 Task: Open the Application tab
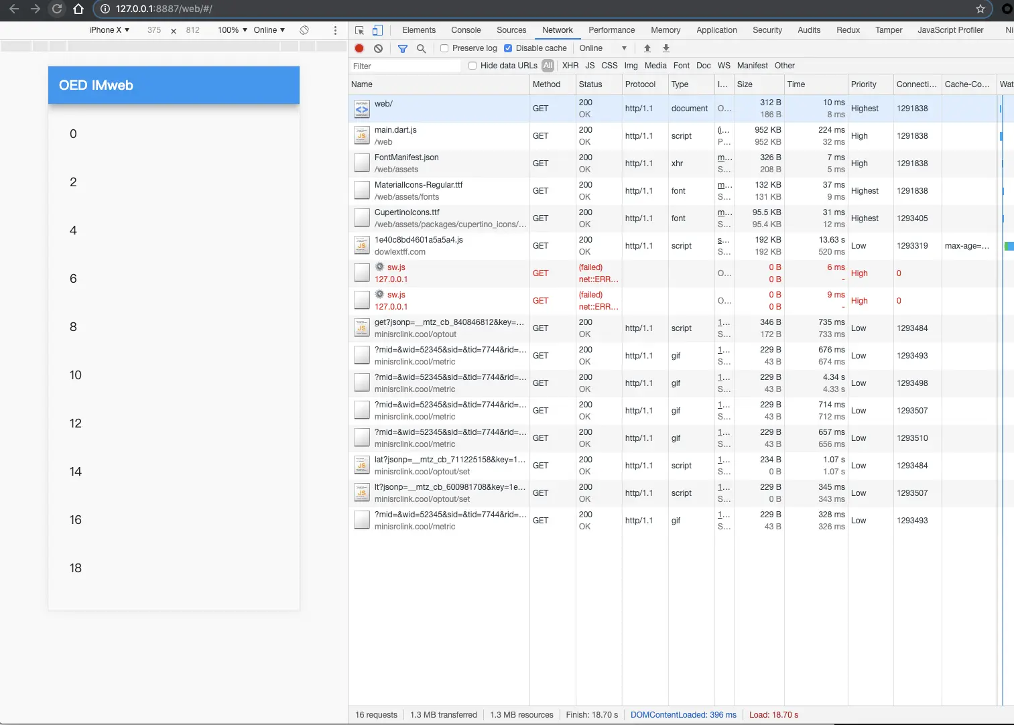click(716, 30)
